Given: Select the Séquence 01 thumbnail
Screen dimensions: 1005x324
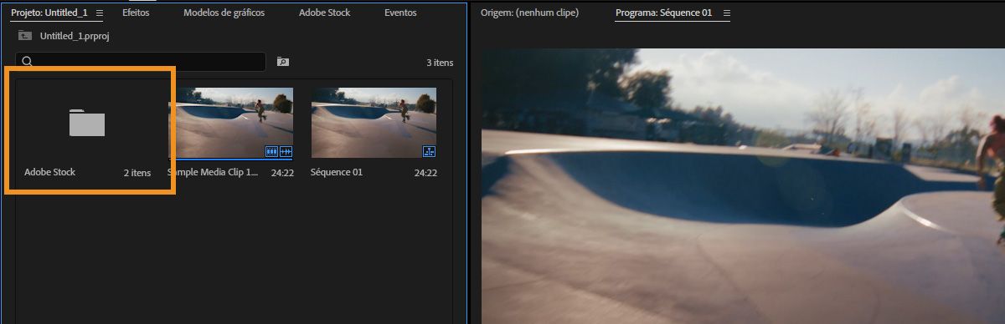Looking at the screenshot, I should 374,123.
